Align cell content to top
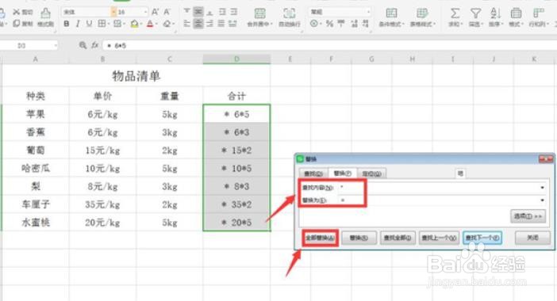This screenshot has width=557, height=301. (x=186, y=12)
